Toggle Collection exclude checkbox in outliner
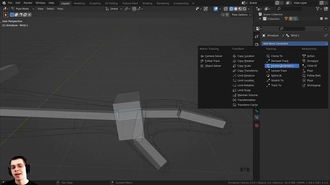 pyautogui.click(x=321, y=18)
